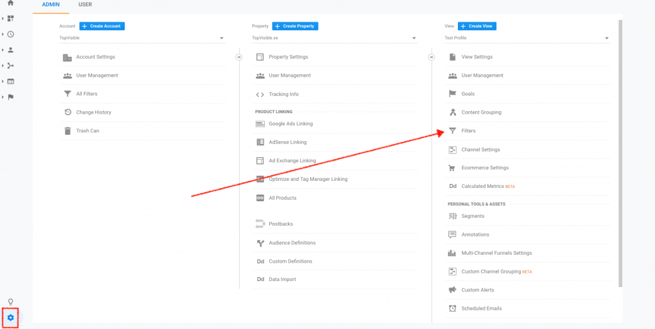Open Acquisition icon in sidebar
This screenshot has height=329, width=655.
[11, 65]
